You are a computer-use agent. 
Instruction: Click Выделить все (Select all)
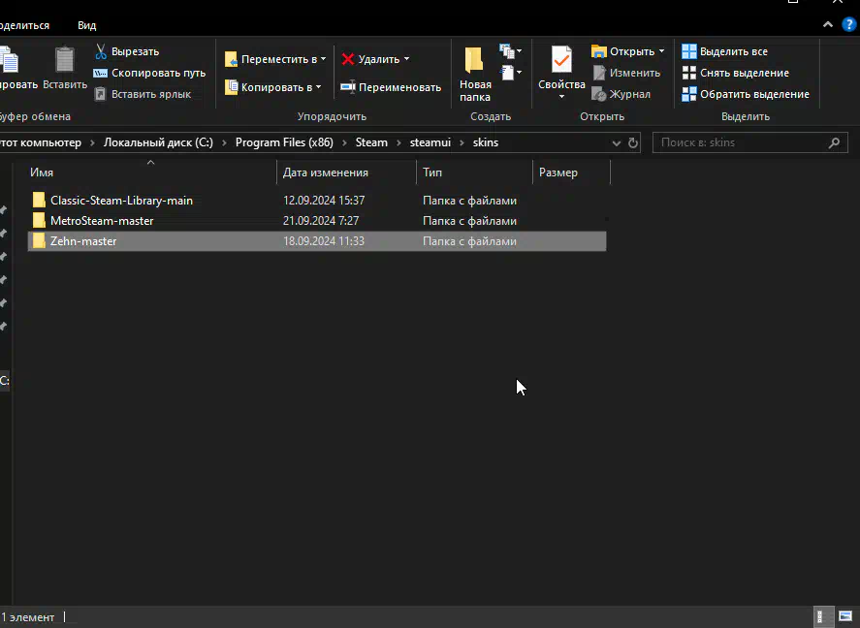pyautogui.click(x=724, y=51)
